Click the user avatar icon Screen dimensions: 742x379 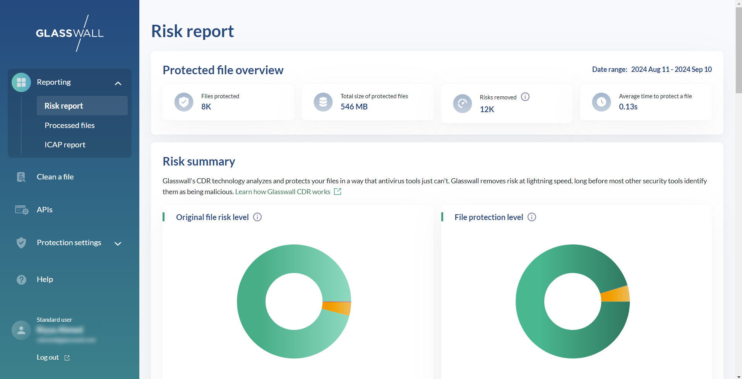click(x=21, y=330)
